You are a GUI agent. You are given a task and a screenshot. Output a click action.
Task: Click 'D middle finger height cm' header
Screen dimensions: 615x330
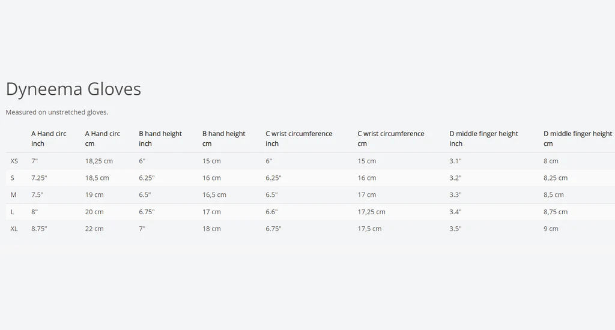tap(577, 139)
